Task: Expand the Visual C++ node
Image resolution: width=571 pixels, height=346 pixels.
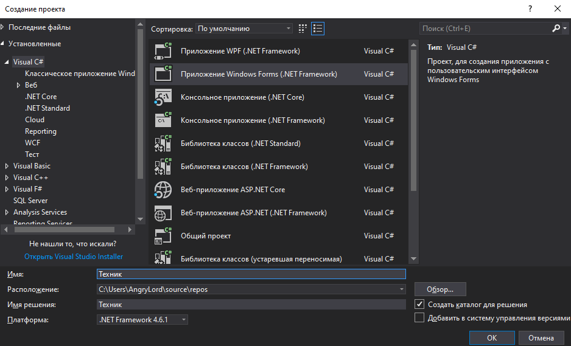Action: (x=7, y=178)
